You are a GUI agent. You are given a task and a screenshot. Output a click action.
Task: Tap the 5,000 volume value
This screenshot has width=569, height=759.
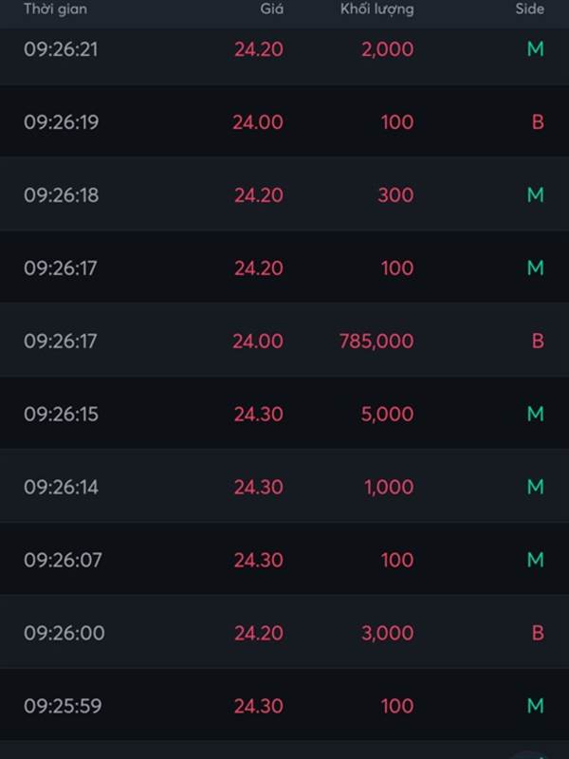387,415
